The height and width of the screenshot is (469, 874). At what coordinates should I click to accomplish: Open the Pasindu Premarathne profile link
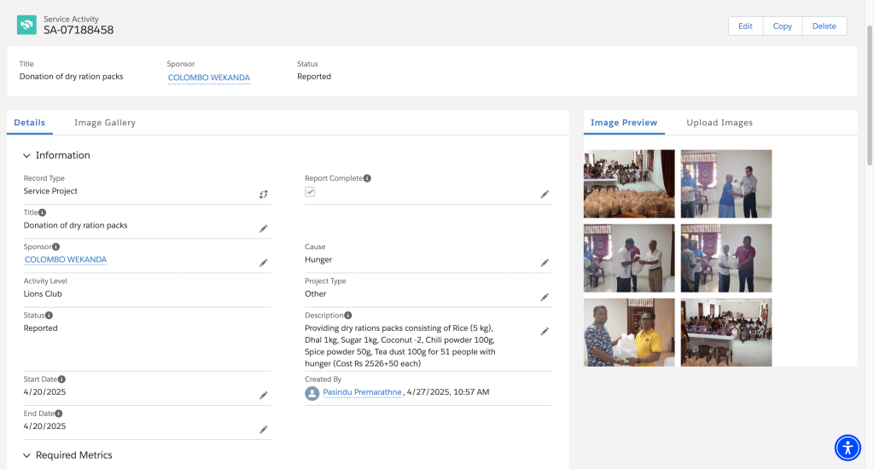pos(362,392)
